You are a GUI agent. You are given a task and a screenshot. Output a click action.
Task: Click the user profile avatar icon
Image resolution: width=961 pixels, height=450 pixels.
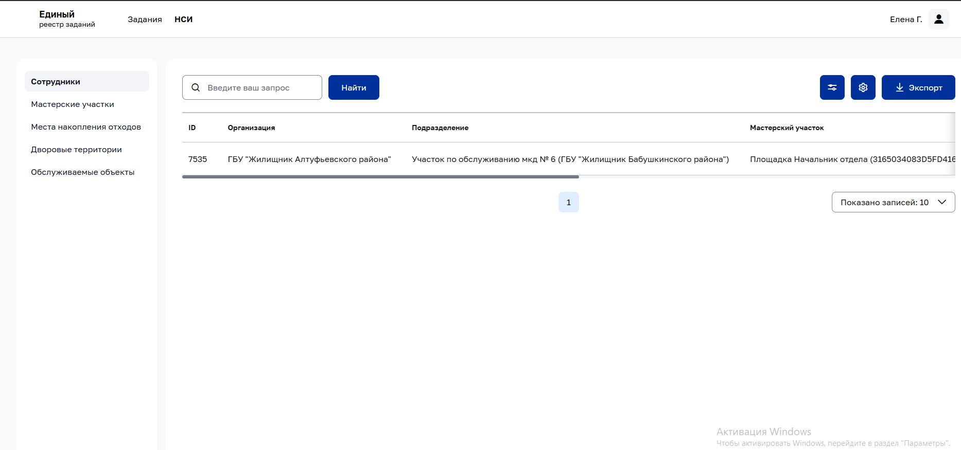point(938,19)
